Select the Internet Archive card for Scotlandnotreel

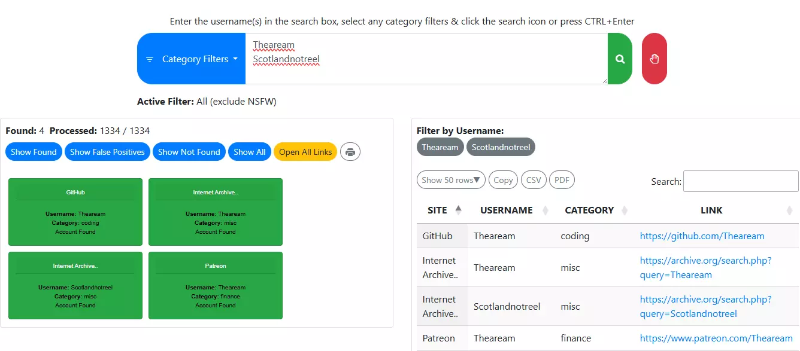[75, 285]
